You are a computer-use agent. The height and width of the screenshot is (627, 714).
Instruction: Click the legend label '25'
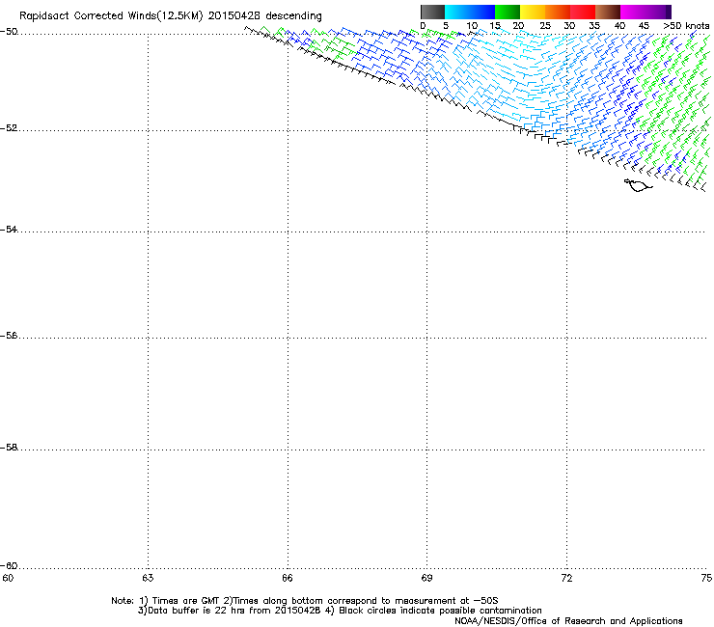[x=545, y=26]
